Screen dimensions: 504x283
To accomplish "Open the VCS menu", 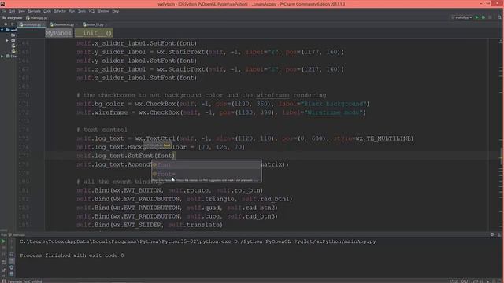I will tap(91, 11).
